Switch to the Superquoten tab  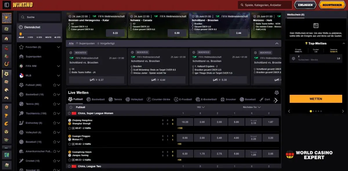pos(85,43)
